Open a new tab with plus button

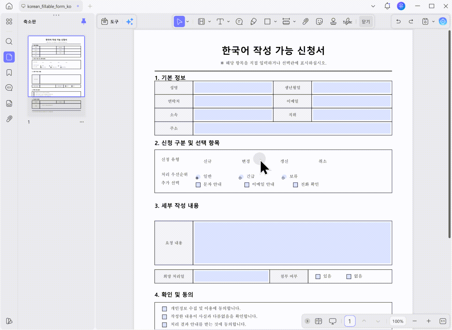[90, 6]
